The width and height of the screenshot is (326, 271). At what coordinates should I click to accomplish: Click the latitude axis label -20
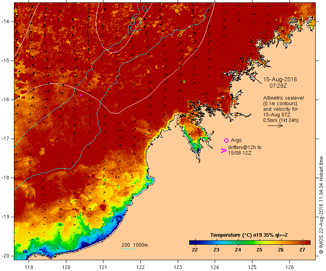[5, 256]
